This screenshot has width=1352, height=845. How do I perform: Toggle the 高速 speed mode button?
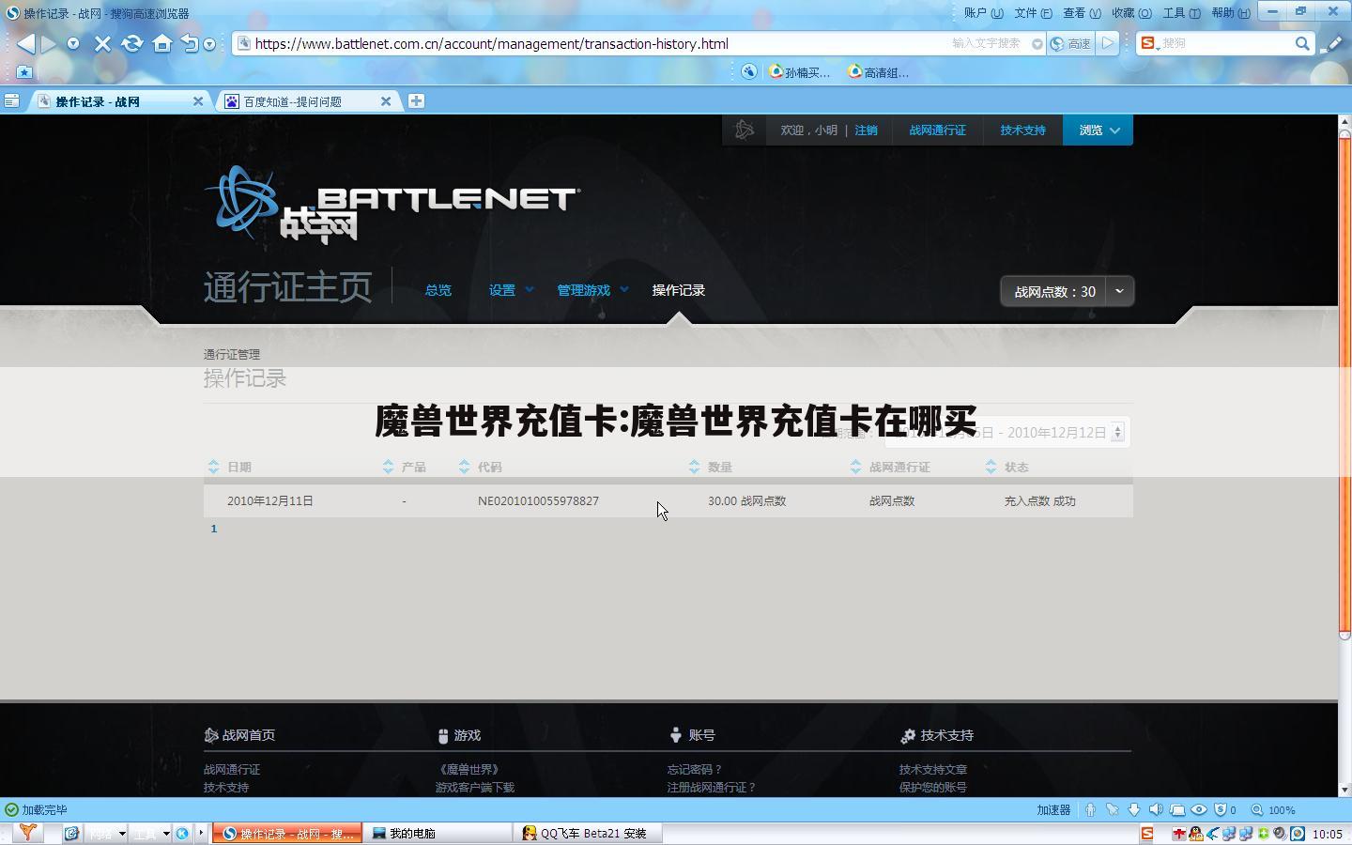coord(1071,43)
